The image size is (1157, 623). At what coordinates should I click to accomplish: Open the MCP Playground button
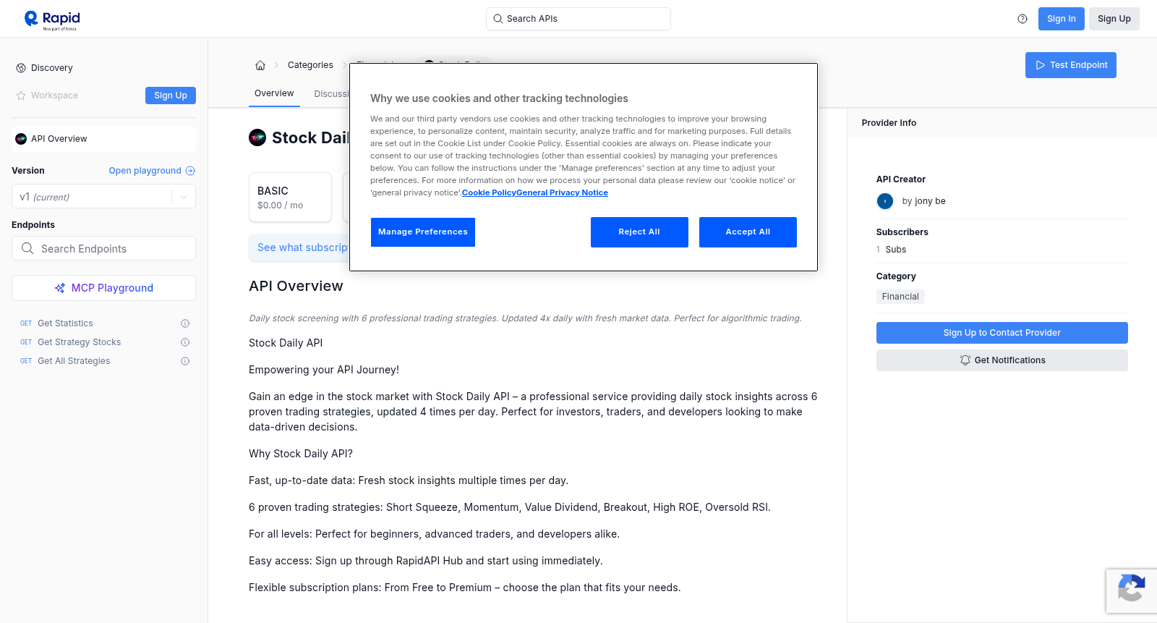click(x=104, y=288)
